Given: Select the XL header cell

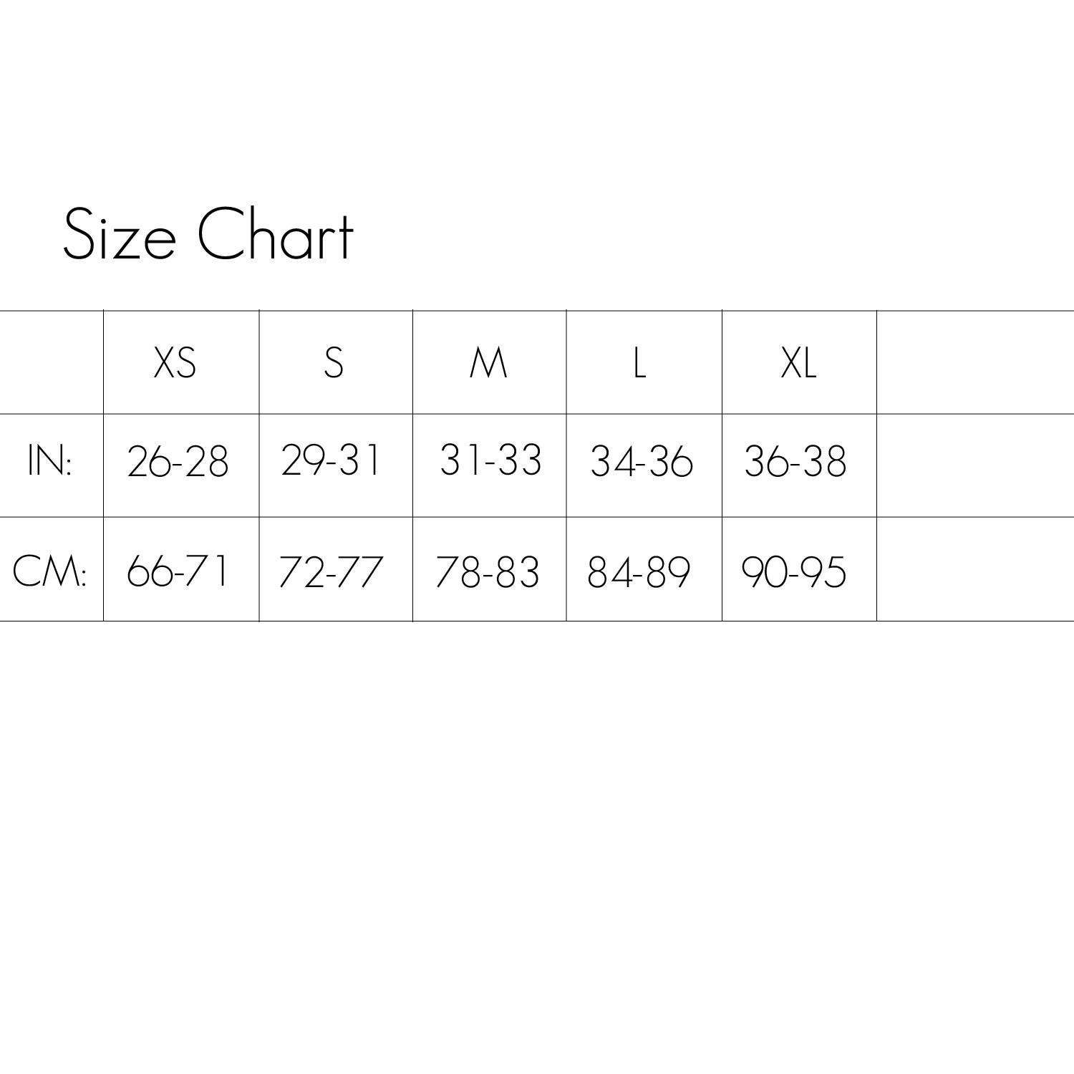Looking at the screenshot, I should (798, 362).
